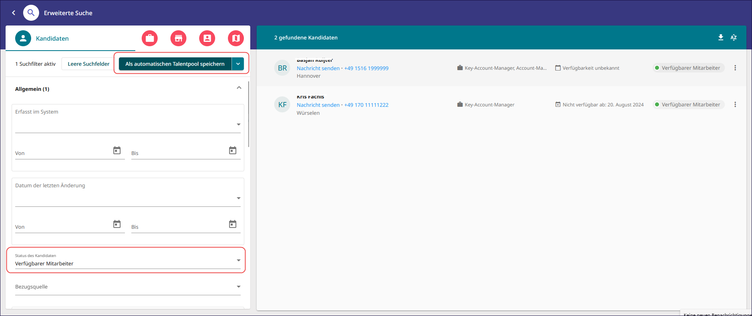The width and height of the screenshot is (752, 316).
Task: Click Key-Account-Manager text of Würselen candidate
Action: 489,105
